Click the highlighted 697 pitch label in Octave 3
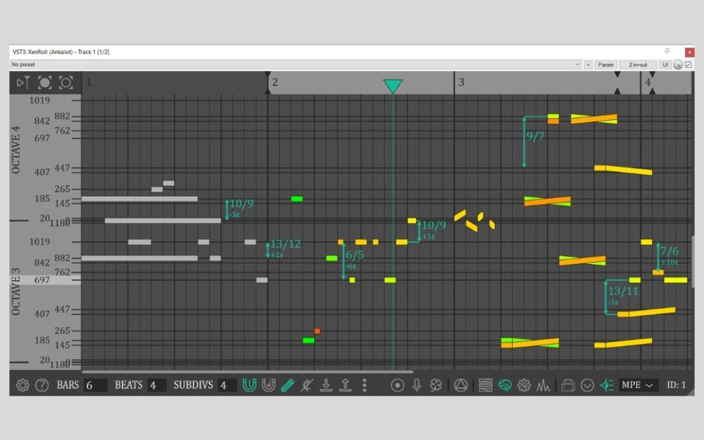This screenshot has width=704, height=440. coord(42,280)
